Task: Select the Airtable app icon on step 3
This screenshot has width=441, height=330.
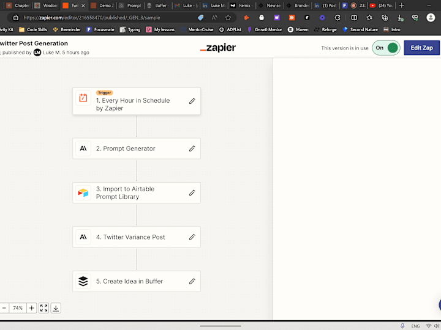Action: pos(83,193)
